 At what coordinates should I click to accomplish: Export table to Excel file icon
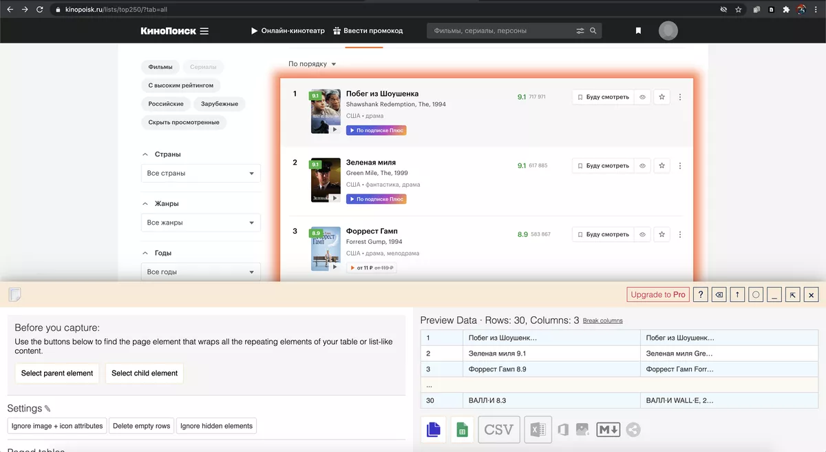tap(538, 430)
